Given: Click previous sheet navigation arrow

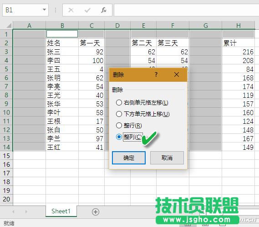Looking at the screenshot, I should [x=13, y=211].
